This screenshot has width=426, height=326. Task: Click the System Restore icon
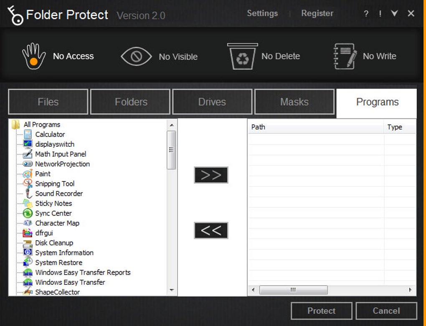pos(28,262)
